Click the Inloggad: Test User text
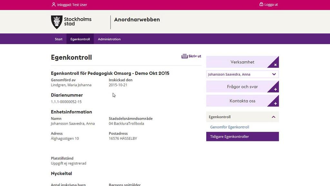 pyautogui.click(x=72, y=4)
